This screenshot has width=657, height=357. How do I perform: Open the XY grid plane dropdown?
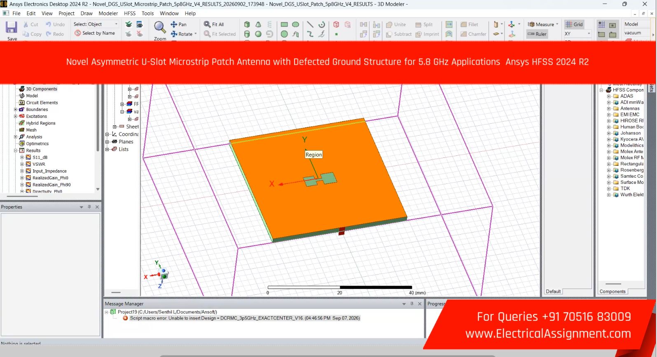[x=578, y=34]
